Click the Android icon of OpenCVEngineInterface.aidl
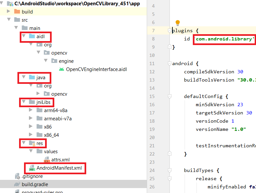This screenshot has height=193, width=256. [62, 69]
